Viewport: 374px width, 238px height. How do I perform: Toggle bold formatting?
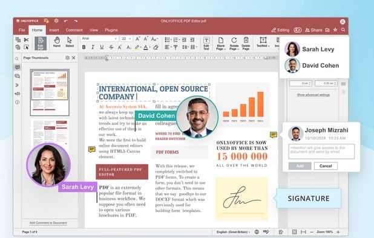[84, 47]
